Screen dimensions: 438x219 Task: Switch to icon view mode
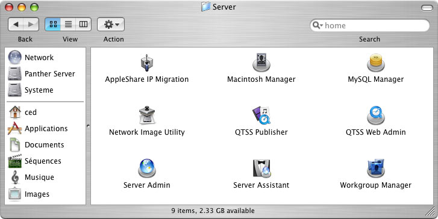[x=53, y=24]
